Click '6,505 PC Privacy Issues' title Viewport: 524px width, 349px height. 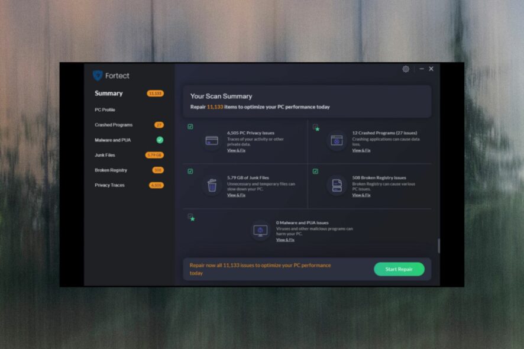coord(251,133)
